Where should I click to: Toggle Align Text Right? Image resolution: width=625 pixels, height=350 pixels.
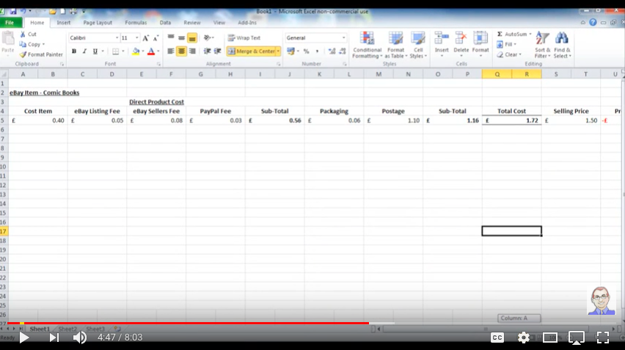192,51
